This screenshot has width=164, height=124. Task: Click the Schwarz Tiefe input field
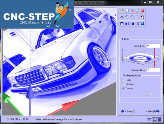tap(153, 70)
